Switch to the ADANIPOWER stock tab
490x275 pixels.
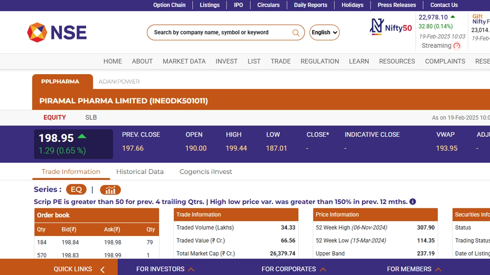click(119, 81)
